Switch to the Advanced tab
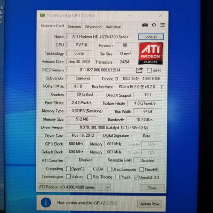The height and width of the screenshot is (213, 213). [93, 27]
